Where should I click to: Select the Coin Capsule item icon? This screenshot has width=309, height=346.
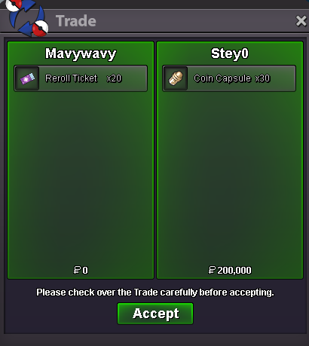tap(176, 78)
